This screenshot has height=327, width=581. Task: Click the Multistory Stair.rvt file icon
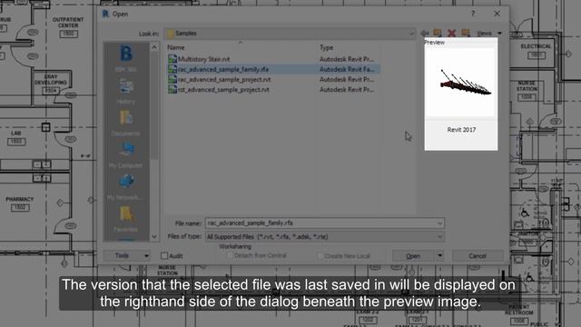tap(172, 59)
